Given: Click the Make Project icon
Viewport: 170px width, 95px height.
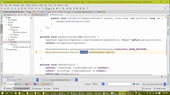Looking at the screenshot, I should tap(43, 8).
